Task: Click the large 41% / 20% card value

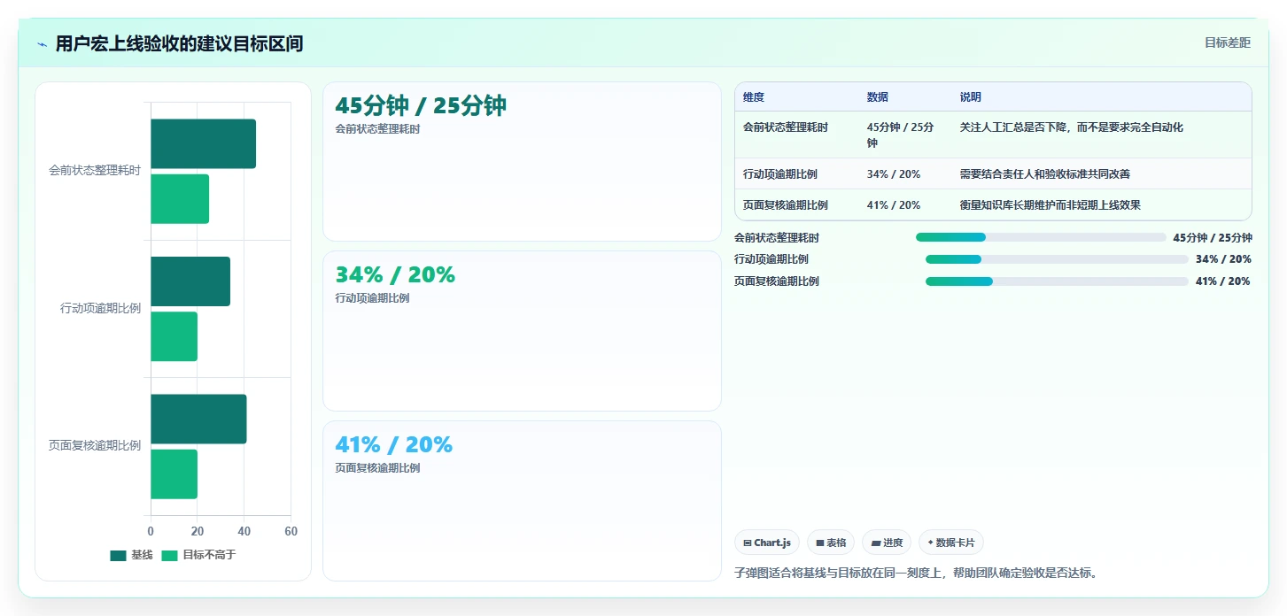Action: 394,444
